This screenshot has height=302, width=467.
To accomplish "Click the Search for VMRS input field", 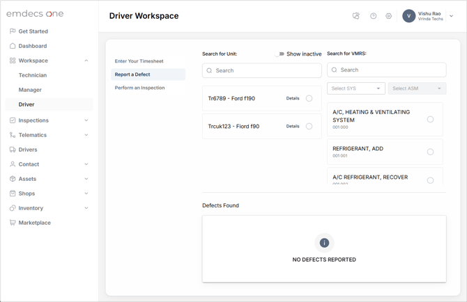I will coord(387,70).
